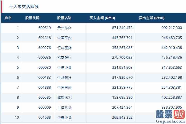This screenshot has height=124, width=186.
Task: Click sell amount 282,402,198
Action: point(172,77)
